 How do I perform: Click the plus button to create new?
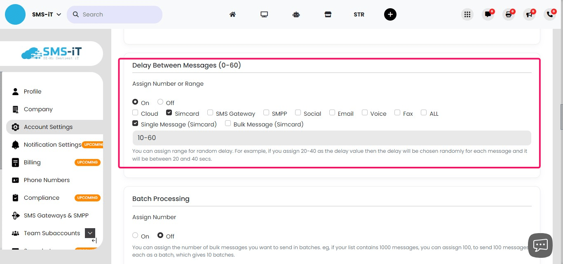390,14
